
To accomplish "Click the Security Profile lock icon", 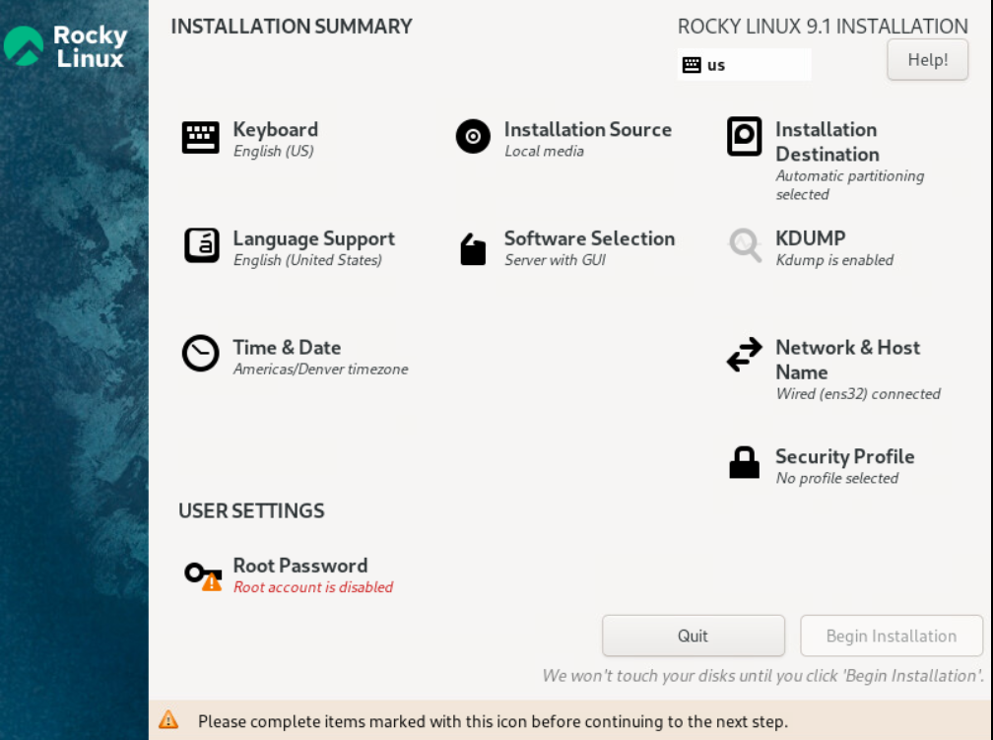I will pos(744,462).
